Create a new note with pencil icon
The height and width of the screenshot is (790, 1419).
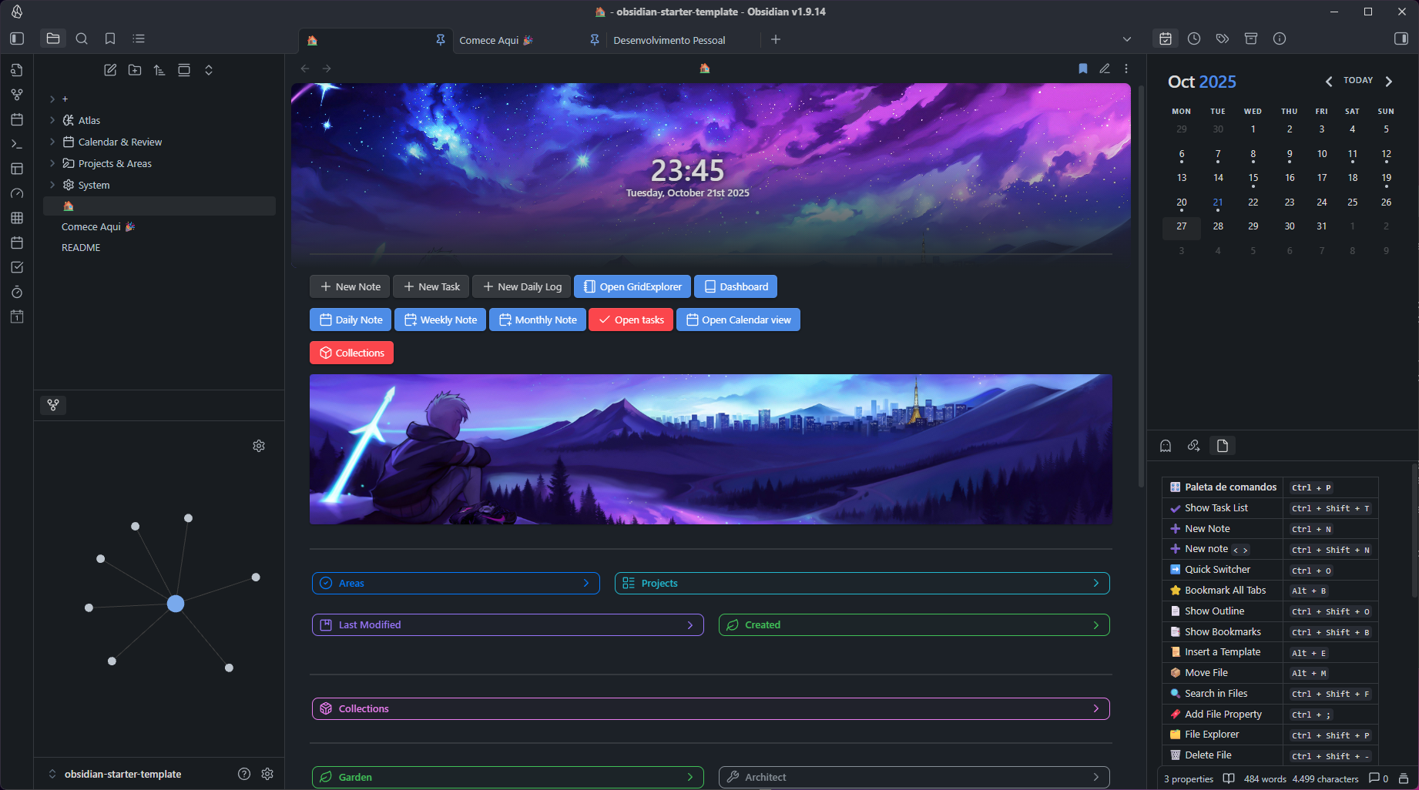point(110,70)
